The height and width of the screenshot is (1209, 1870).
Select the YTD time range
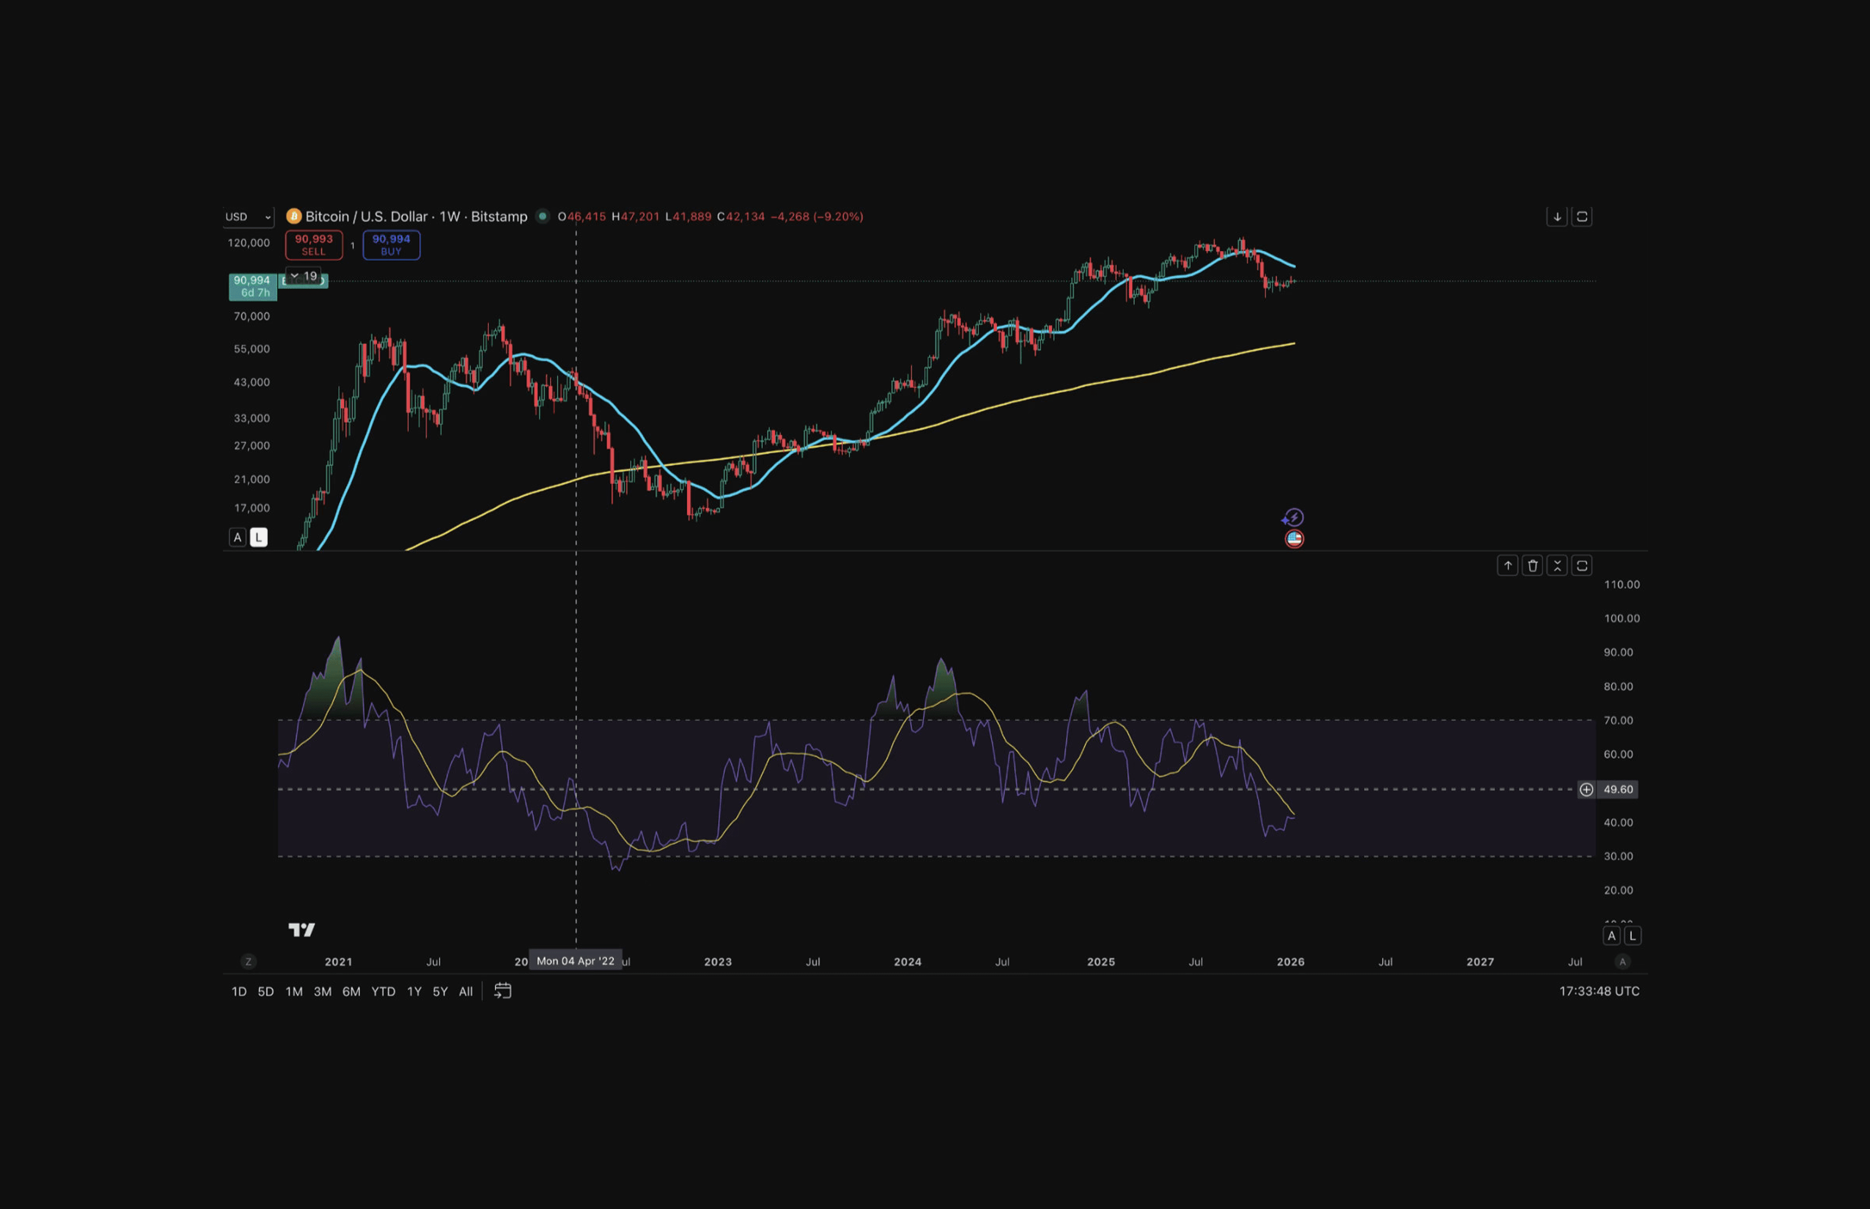[x=383, y=991]
